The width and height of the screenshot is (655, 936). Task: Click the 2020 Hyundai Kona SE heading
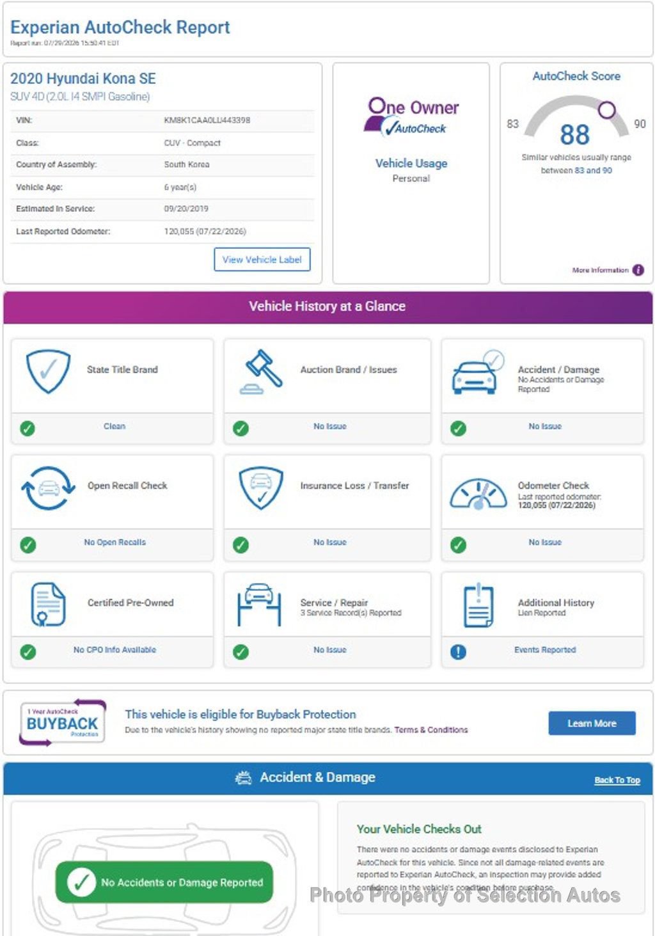(83, 79)
